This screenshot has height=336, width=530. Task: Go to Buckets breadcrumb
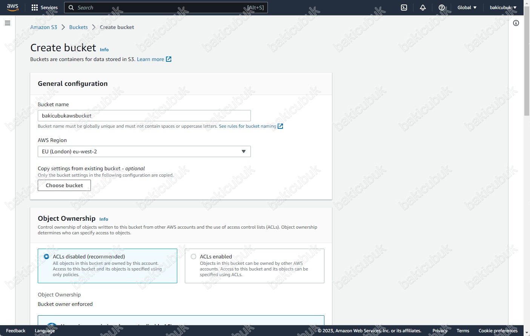pyautogui.click(x=78, y=27)
